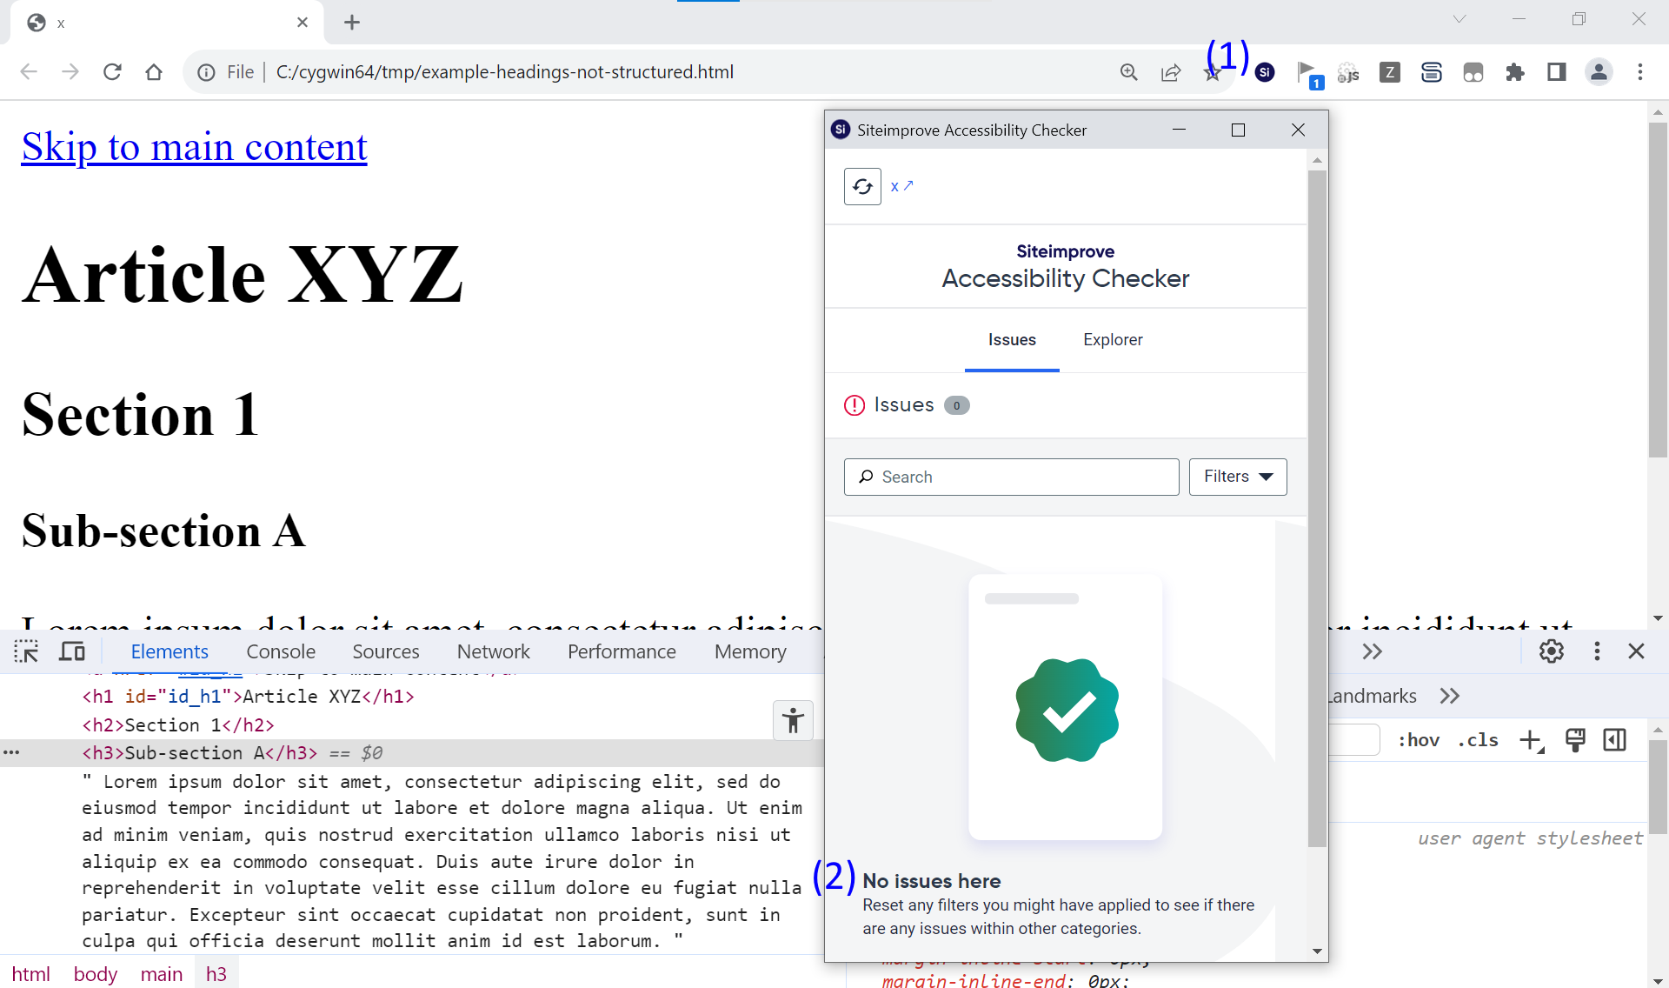Open the Memory tab in DevTools
The image size is (1669, 988).
(750, 651)
